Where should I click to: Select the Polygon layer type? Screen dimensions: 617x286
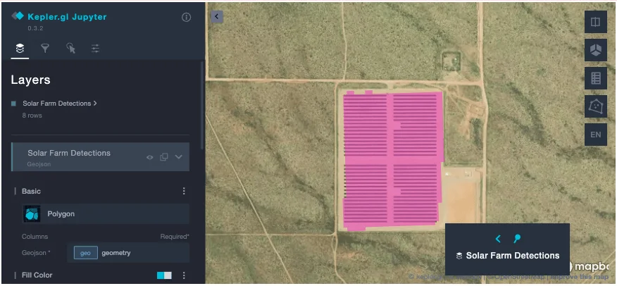click(106, 214)
